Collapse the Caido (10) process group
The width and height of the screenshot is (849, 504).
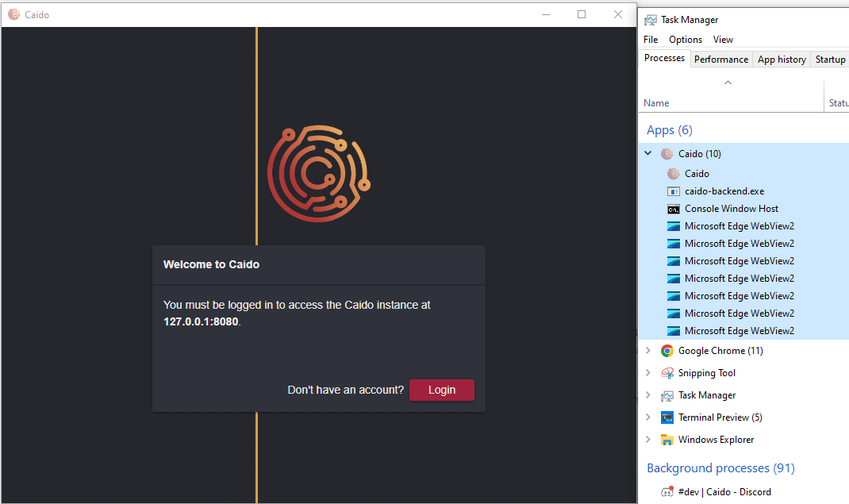pos(647,153)
